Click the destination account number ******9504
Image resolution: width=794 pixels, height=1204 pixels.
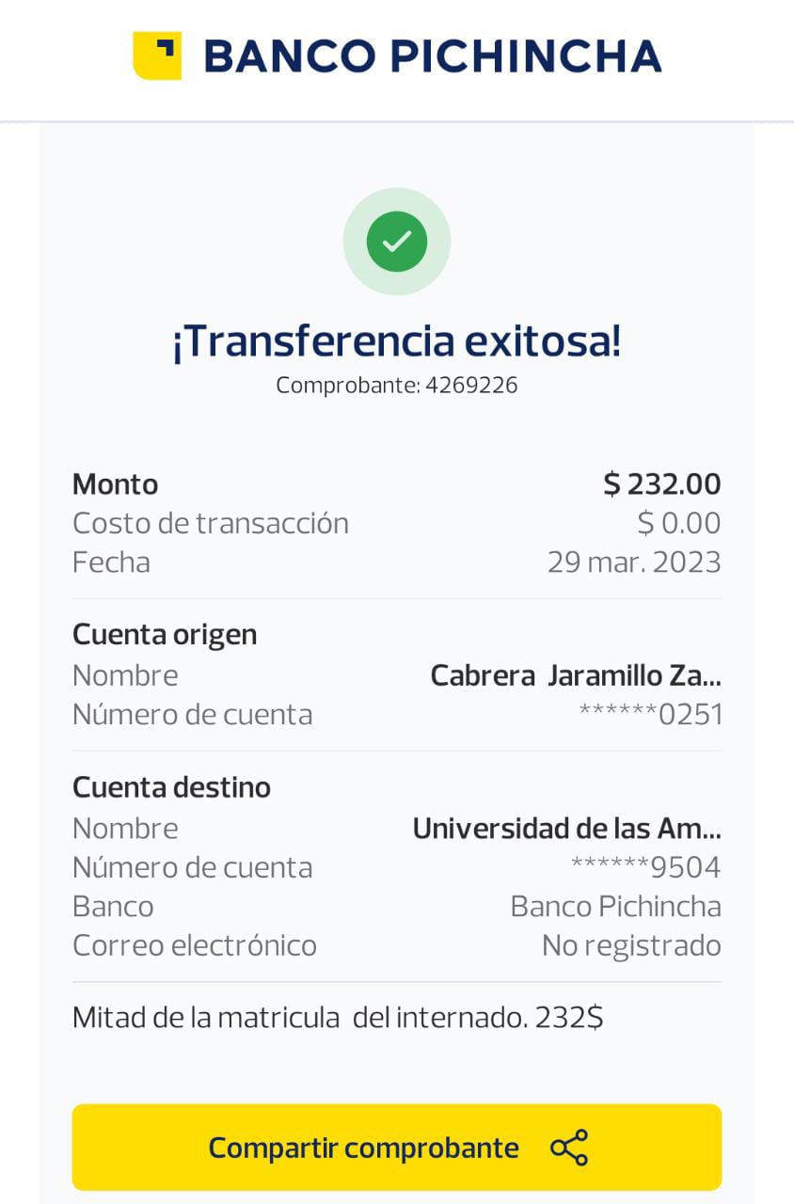coord(645,867)
